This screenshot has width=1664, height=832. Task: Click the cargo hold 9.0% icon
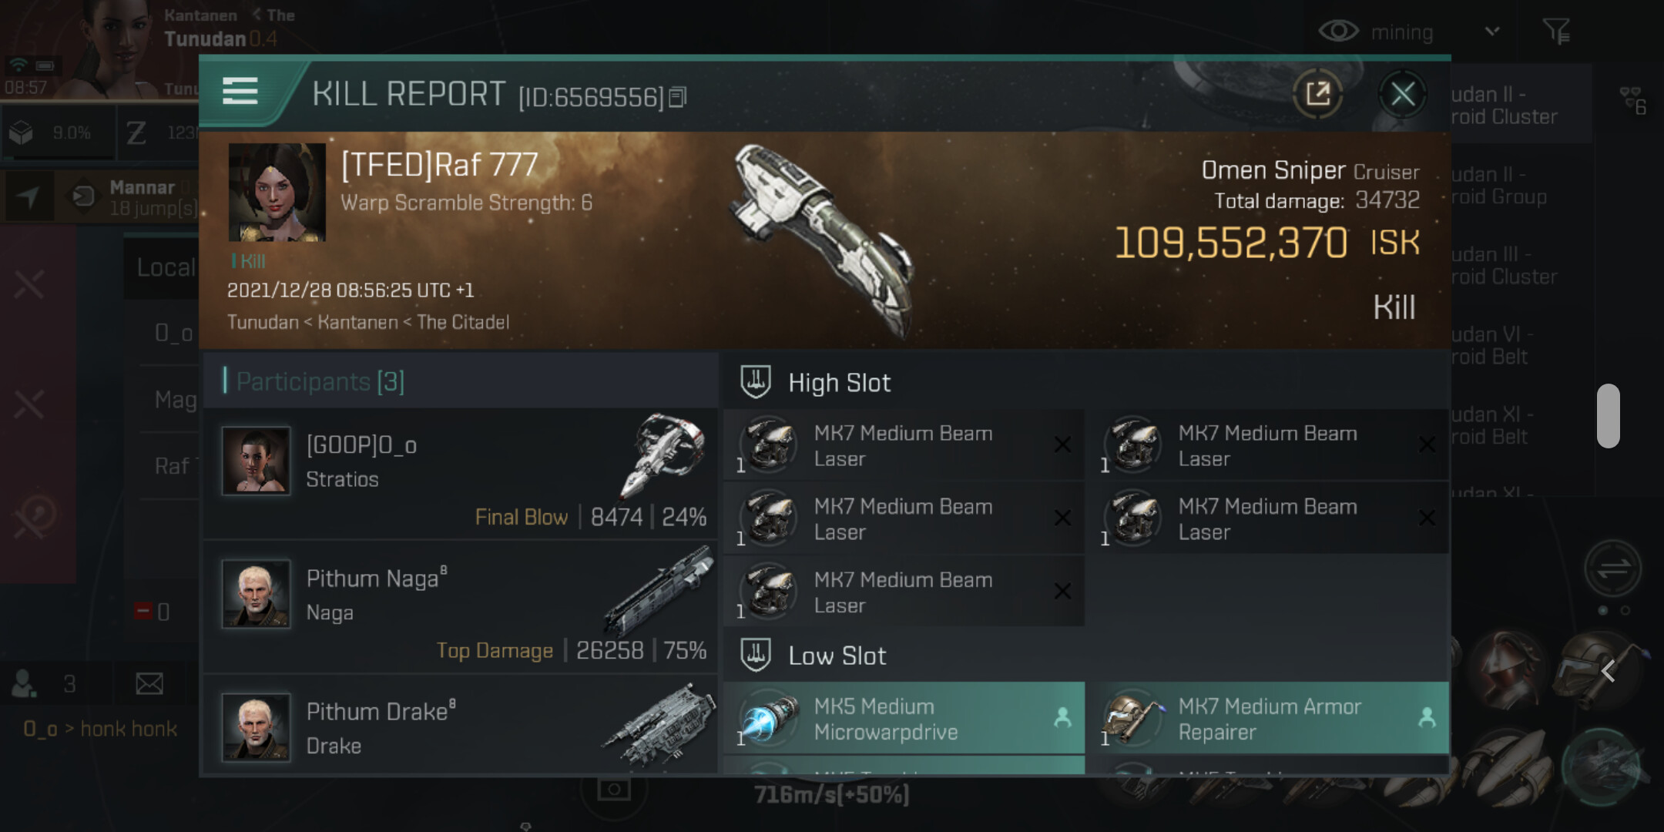tap(22, 133)
